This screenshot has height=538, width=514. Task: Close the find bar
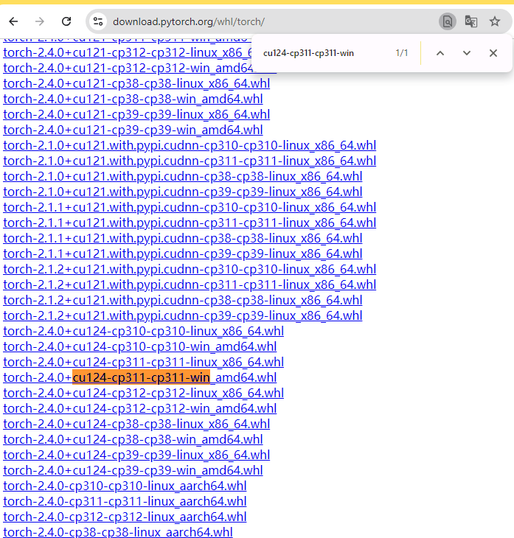coord(493,53)
